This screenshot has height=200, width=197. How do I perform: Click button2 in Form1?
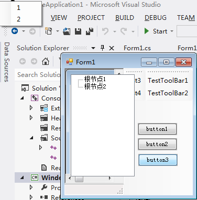157,144
